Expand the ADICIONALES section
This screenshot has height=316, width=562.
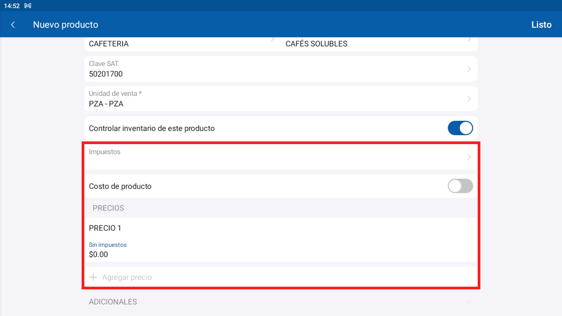(x=469, y=301)
